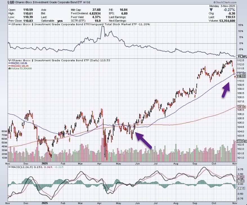Image resolution: width=247 pixels, height=205 pixels.
Task: Click the 0% label on ratio axis
Action: coord(241,43)
